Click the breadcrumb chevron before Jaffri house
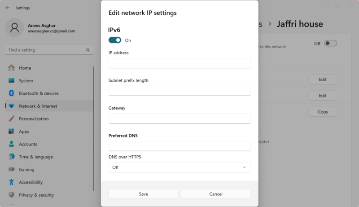The width and height of the screenshot is (359, 207). [270, 24]
